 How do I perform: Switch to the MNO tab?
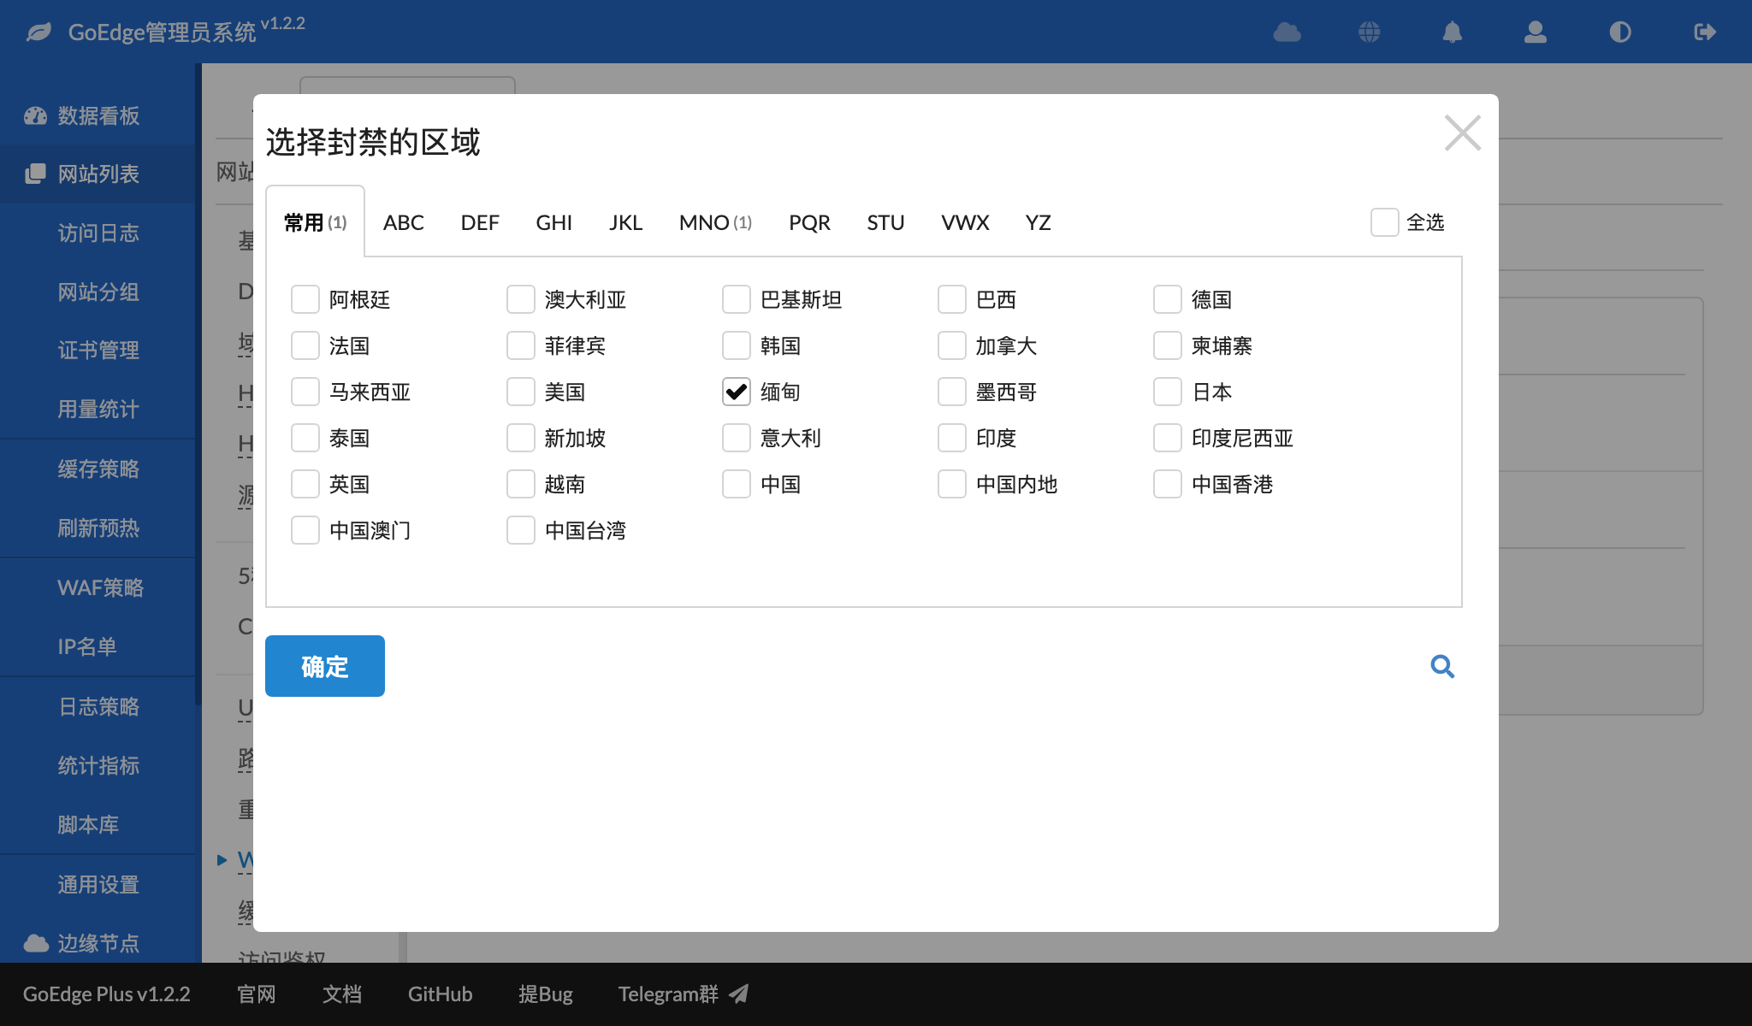tap(716, 223)
